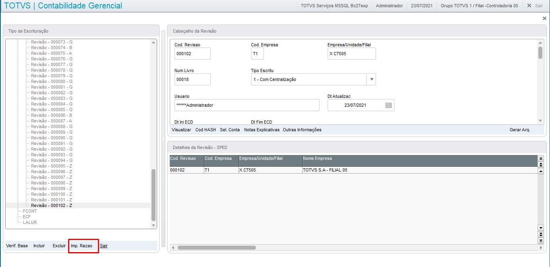
Task: Open Outras Informações
Action: [302, 130]
